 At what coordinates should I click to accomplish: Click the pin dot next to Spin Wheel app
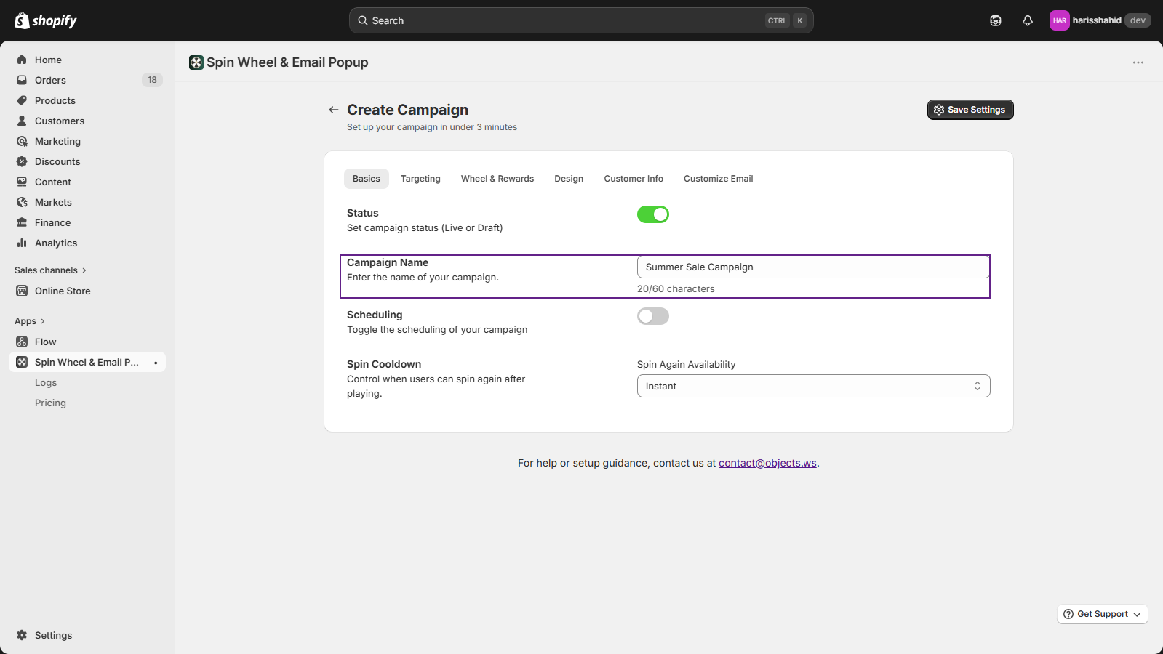tap(156, 363)
